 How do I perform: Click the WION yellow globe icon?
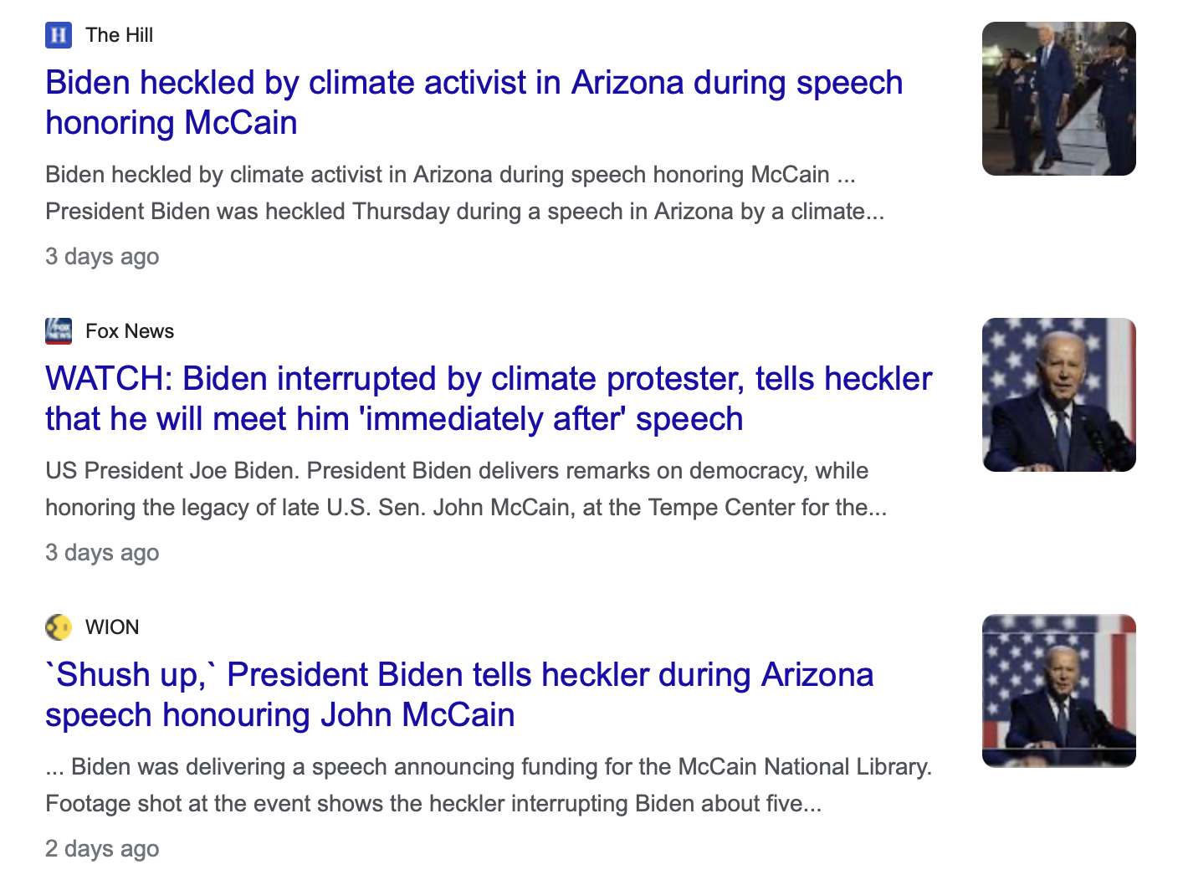(59, 627)
